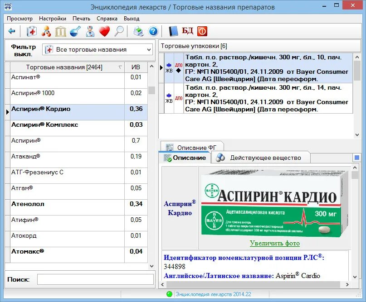Viewport: 366px width, 302px height.
Task: Click the printer icon in toolbar
Action: (x=139, y=31)
